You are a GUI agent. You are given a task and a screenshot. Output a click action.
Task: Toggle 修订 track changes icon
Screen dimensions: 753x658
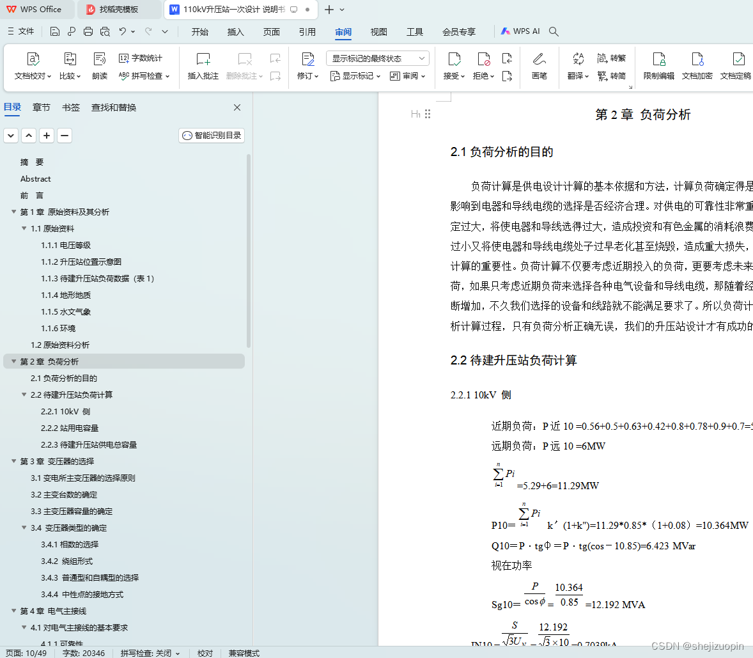click(308, 59)
